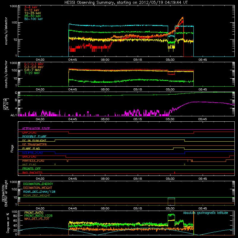Select the POSSIBLE_FLARE flag label
238x238 pixels.
tap(34, 137)
